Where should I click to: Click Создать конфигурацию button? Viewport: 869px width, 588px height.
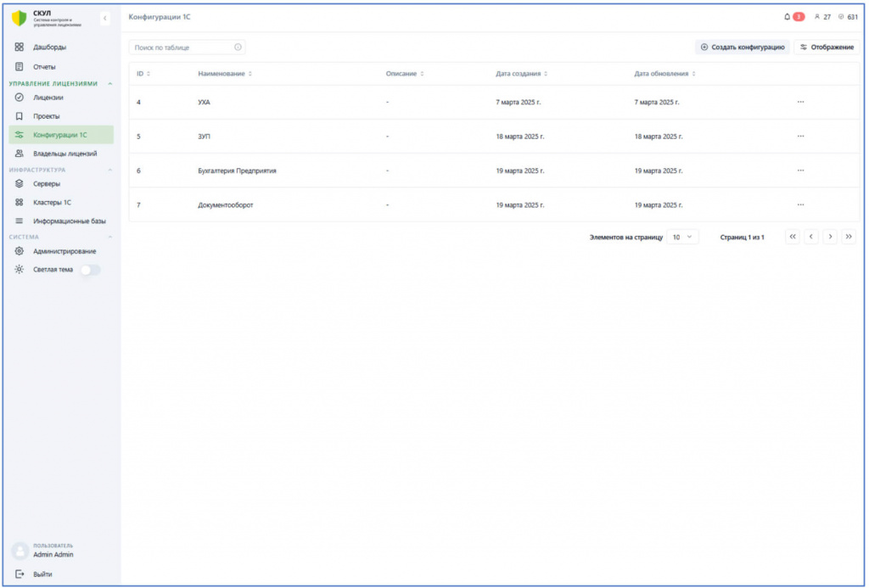(x=742, y=48)
